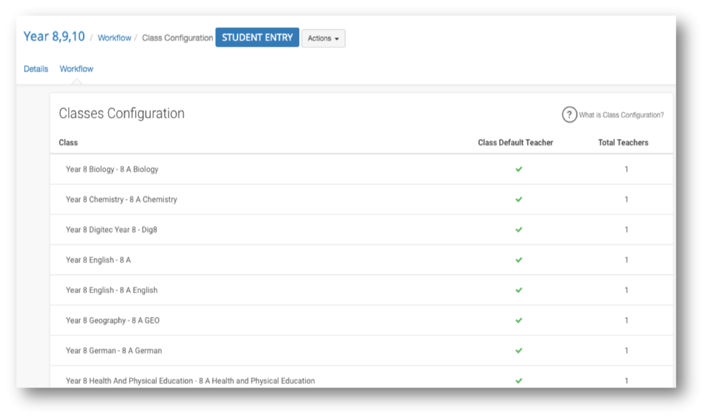This screenshot has height=418, width=707.
Task: Click Class Configuration breadcrumb text
Action: pos(177,38)
